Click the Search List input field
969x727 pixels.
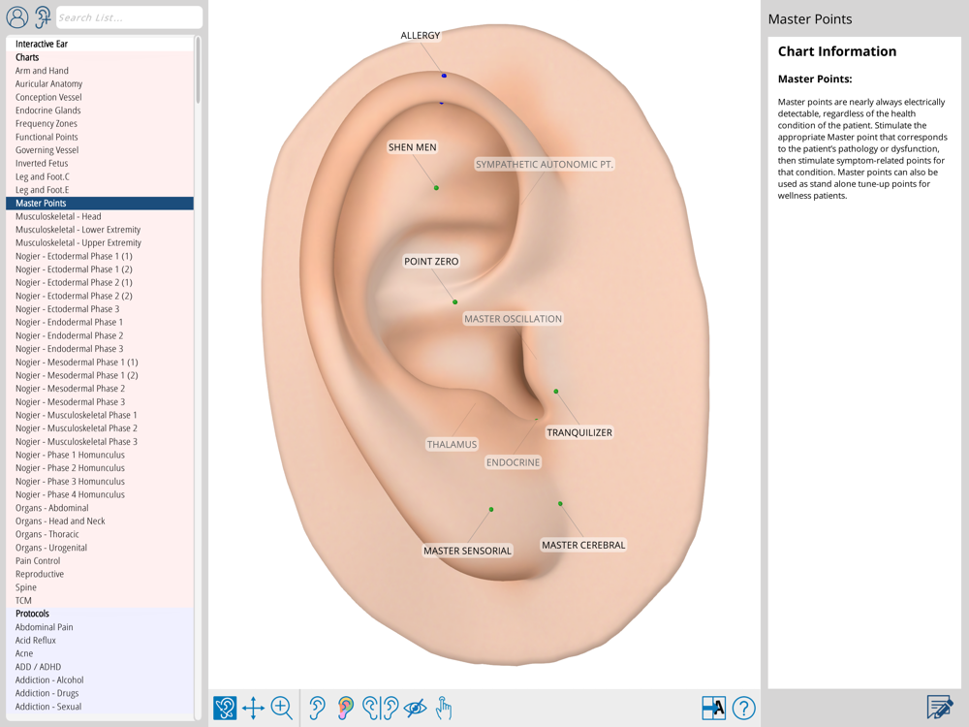[x=129, y=17]
